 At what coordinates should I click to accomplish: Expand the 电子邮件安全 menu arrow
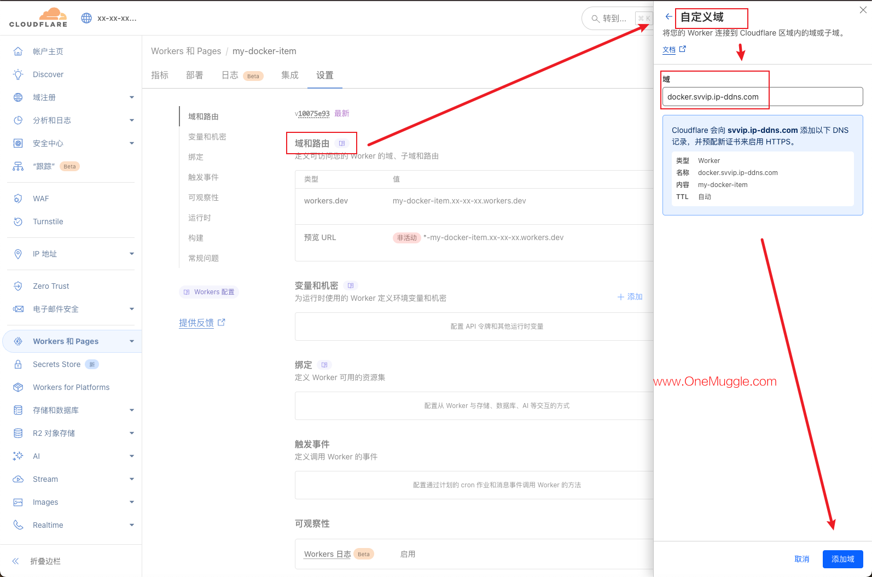pyautogui.click(x=132, y=309)
